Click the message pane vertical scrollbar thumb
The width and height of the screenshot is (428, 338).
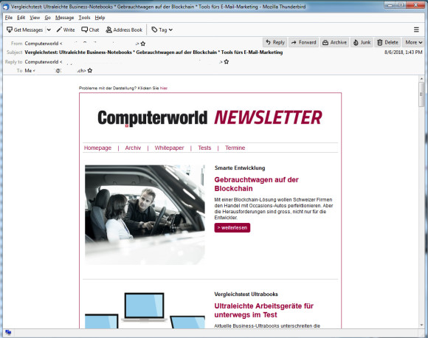click(x=421, y=94)
